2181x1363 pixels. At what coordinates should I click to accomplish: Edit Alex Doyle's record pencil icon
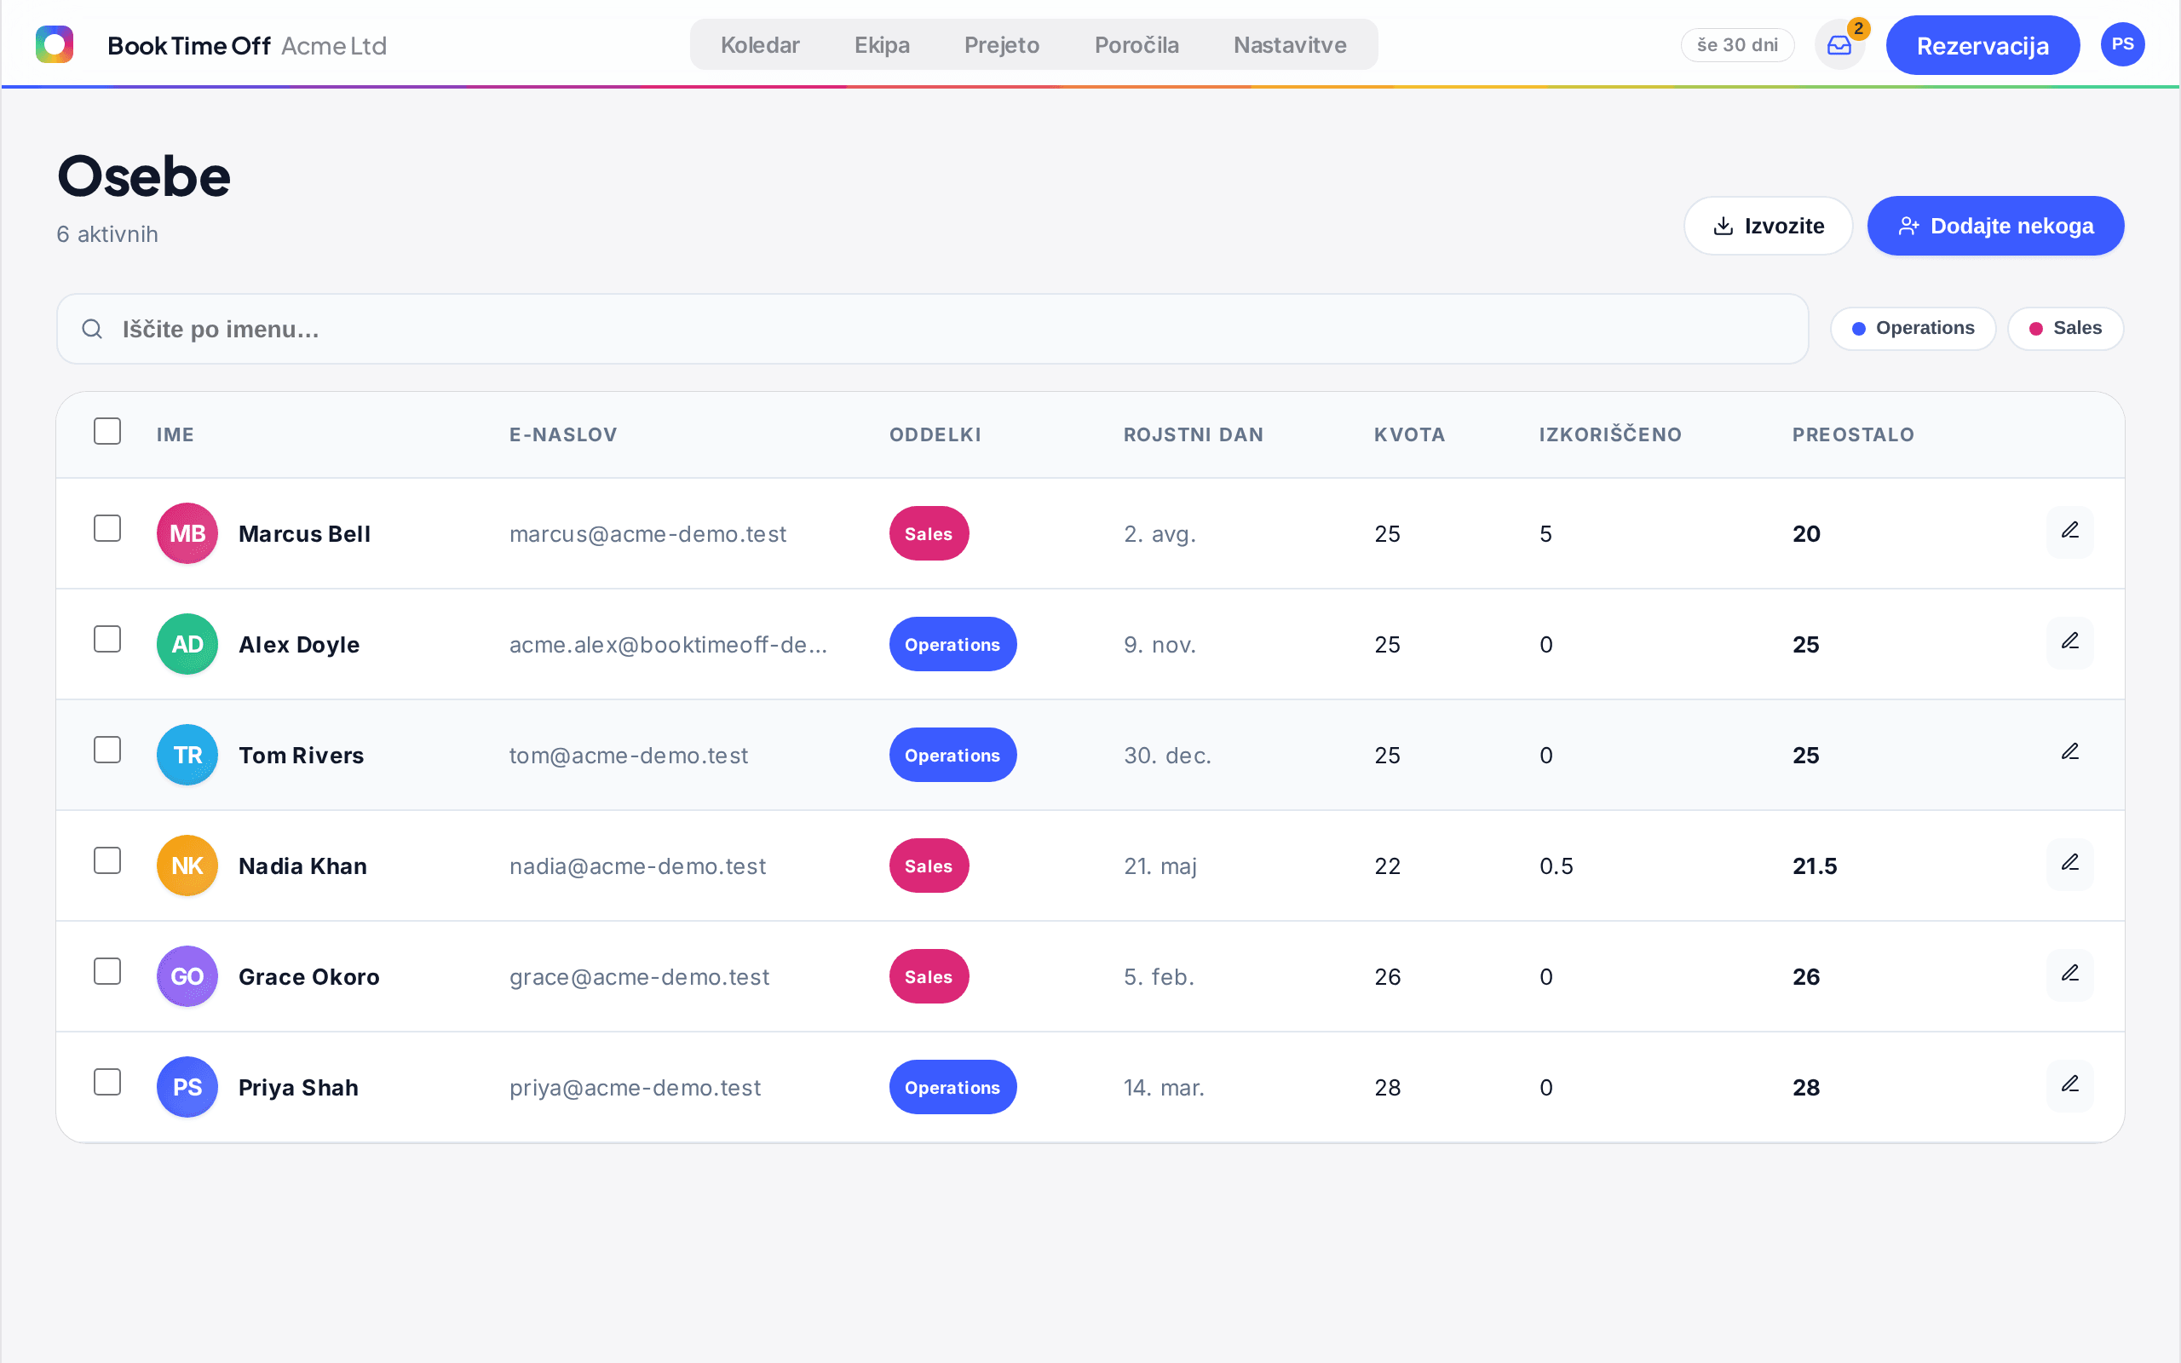coord(2069,642)
